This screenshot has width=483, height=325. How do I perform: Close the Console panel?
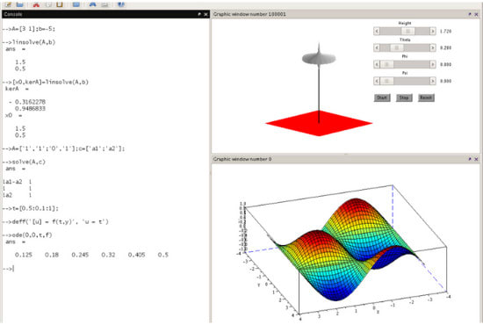tap(205, 14)
